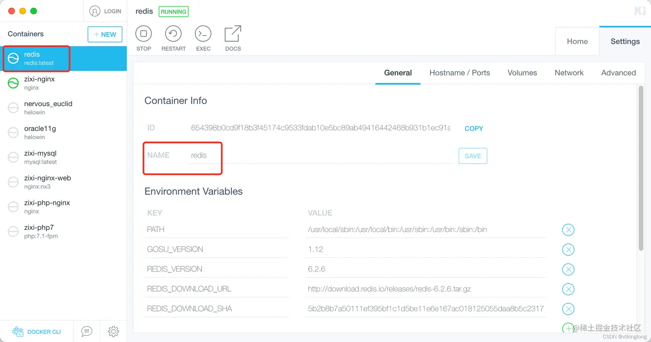This screenshot has height=342, width=651.
Task: Select the nervous_euclid container
Action: 63,108
